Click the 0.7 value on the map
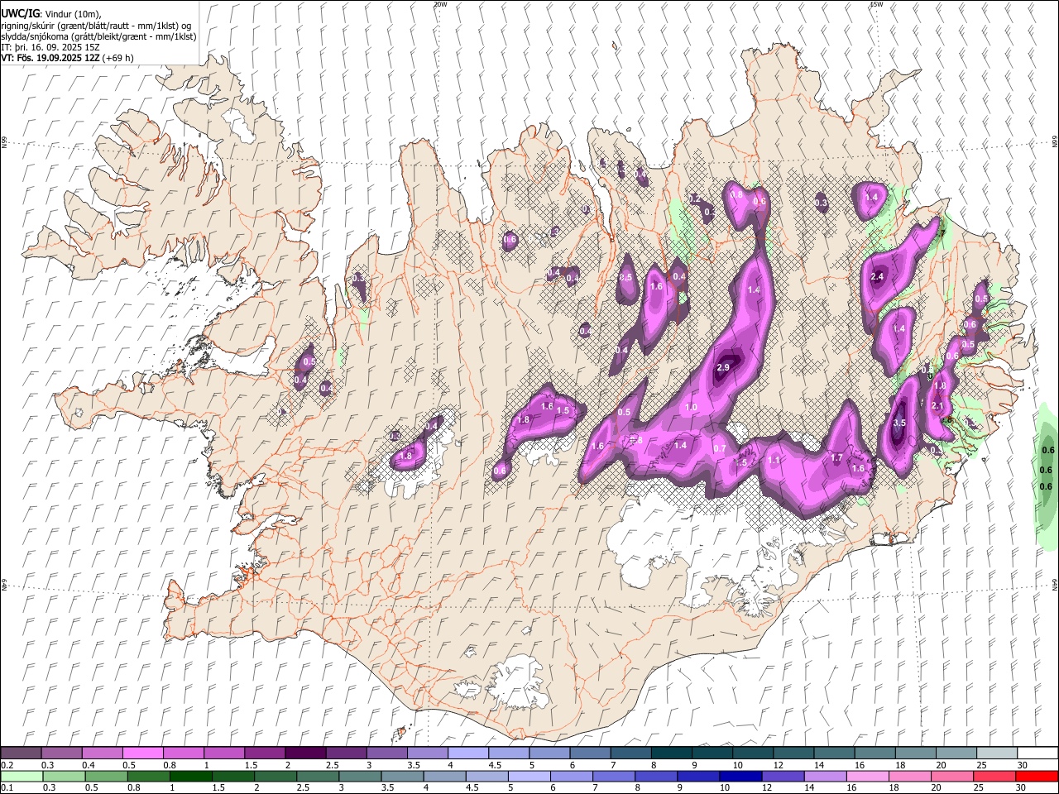The image size is (1059, 794). tap(720, 449)
